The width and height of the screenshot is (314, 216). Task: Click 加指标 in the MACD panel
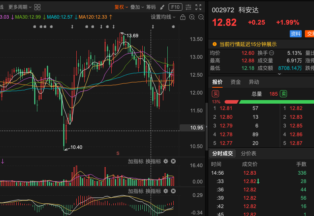(136, 191)
